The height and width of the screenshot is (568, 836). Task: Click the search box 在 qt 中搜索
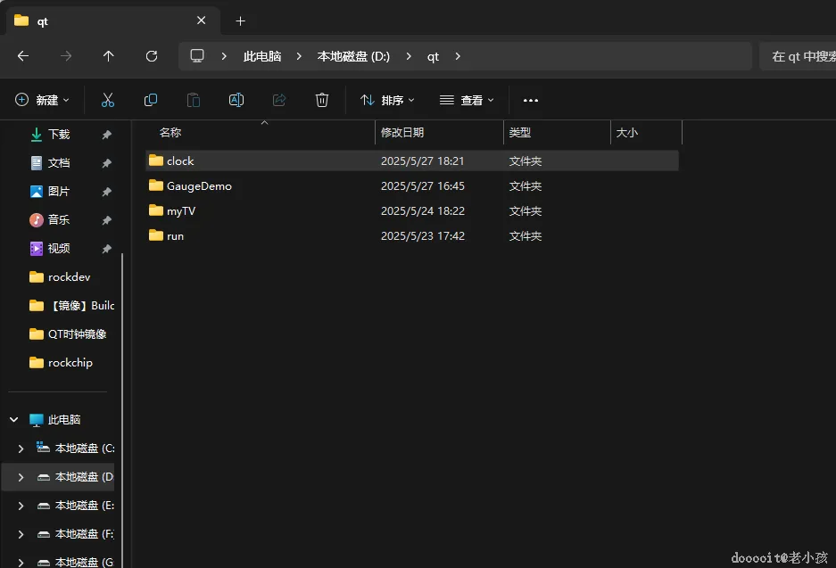pos(799,56)
